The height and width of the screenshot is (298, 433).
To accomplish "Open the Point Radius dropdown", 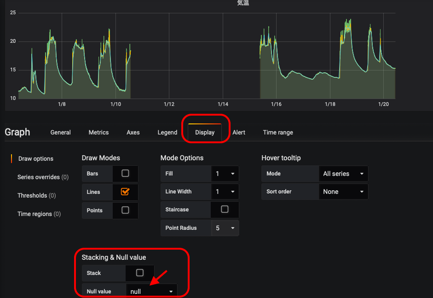I will 225,228.
